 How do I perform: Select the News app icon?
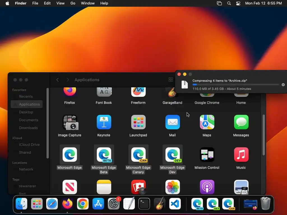point(70,187)
